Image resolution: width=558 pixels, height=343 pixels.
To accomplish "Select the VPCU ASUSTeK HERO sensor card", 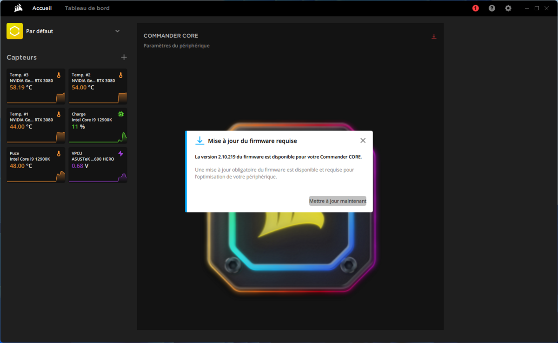I will coord(98,165).
